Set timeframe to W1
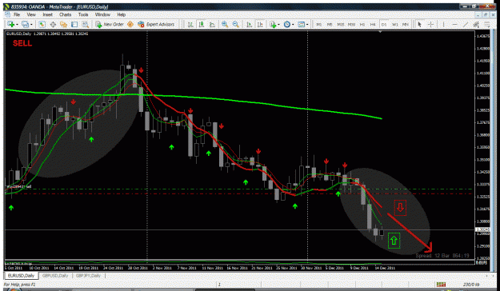 point(395,25)
